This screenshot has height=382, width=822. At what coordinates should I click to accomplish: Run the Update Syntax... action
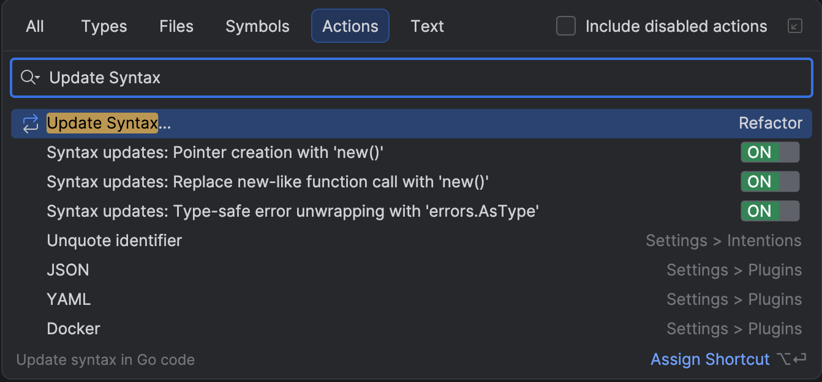109,124
